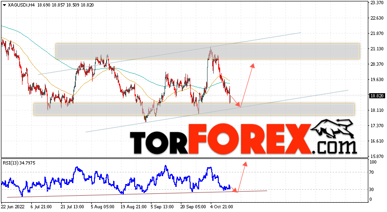Viewport: 387px width, 212px height.
Task: Click the 21 Jul 13:00 time label
Action: [x=72, y=206]
